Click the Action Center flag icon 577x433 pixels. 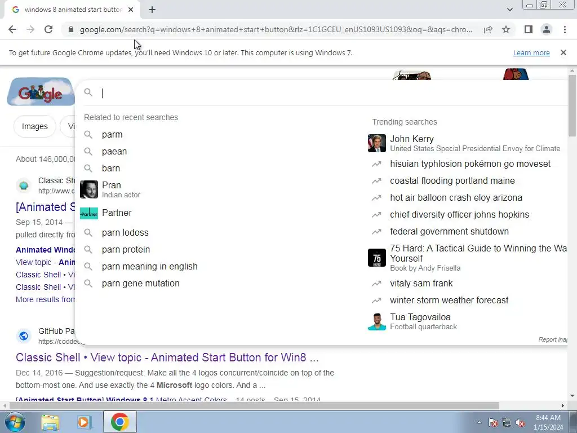492,422
